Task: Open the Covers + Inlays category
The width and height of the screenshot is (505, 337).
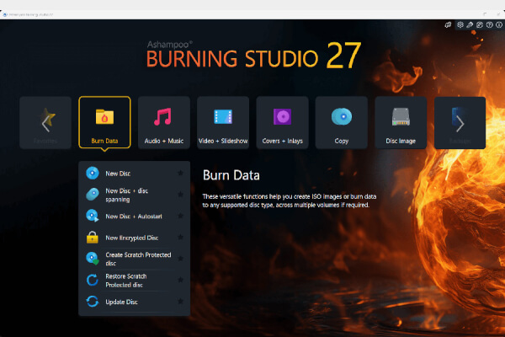Action: pos(283,122)
